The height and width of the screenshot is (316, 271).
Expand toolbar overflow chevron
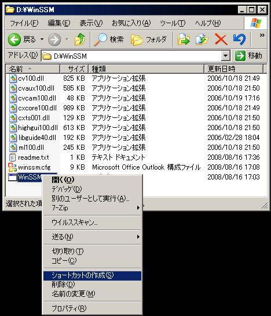(262, 35)
